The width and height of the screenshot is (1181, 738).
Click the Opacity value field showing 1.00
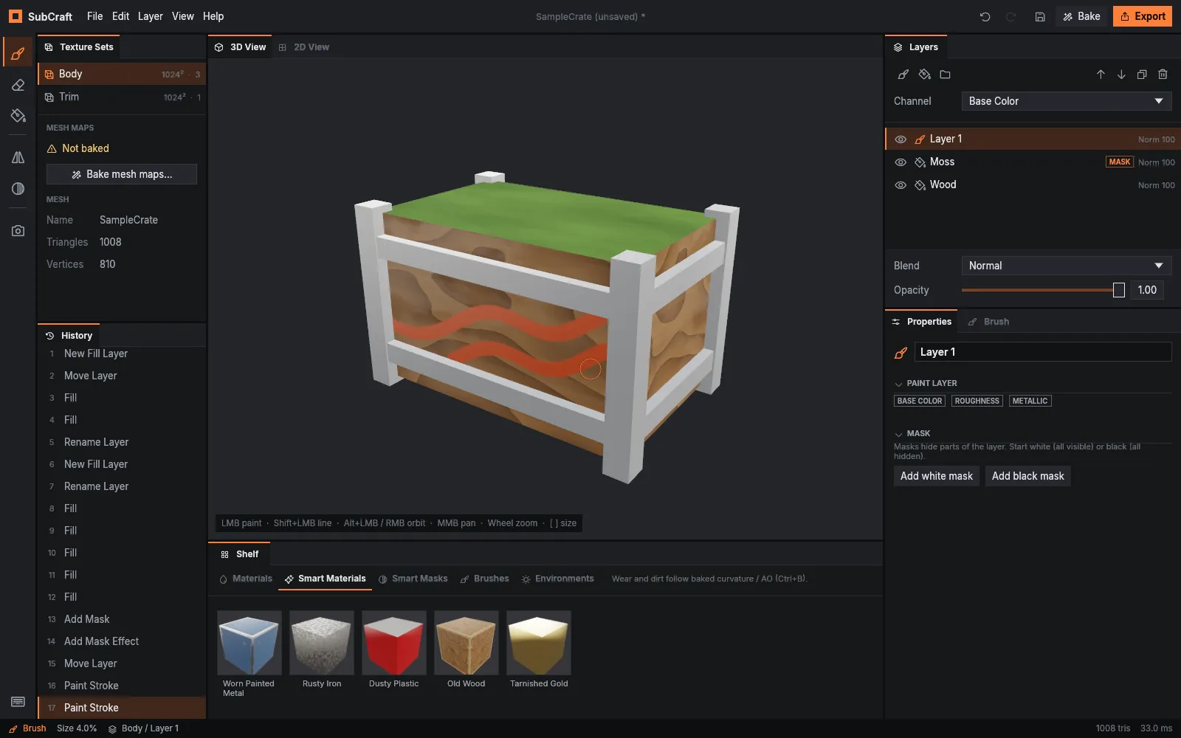click(x=1147, y=290)
